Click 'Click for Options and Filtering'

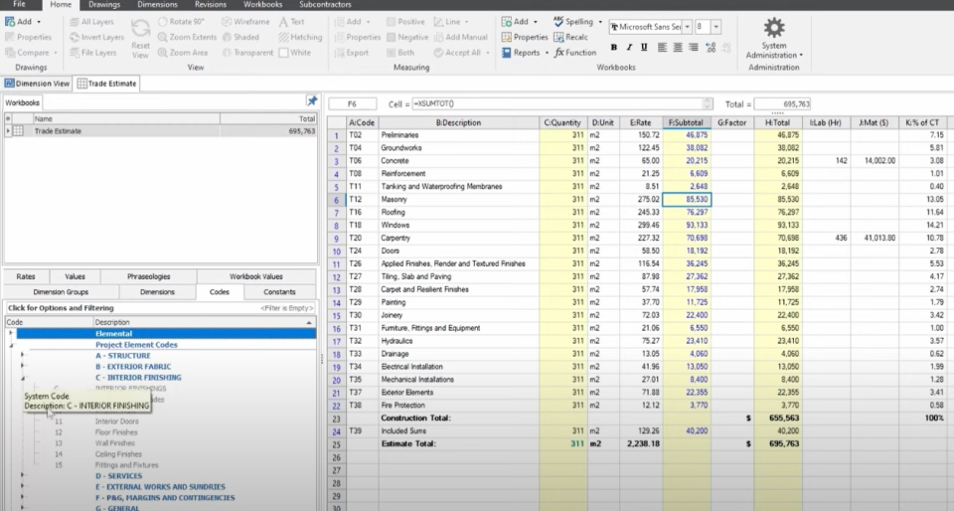pyautogui.click(x=61, y=308)
